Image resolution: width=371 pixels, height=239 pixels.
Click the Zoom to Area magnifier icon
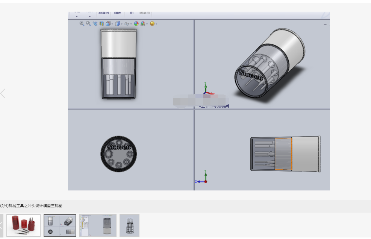tap(88, 24)
